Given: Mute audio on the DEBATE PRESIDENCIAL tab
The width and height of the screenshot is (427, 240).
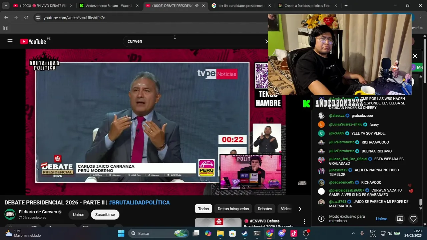Looking at the screenshot, I should coord(197,6).
